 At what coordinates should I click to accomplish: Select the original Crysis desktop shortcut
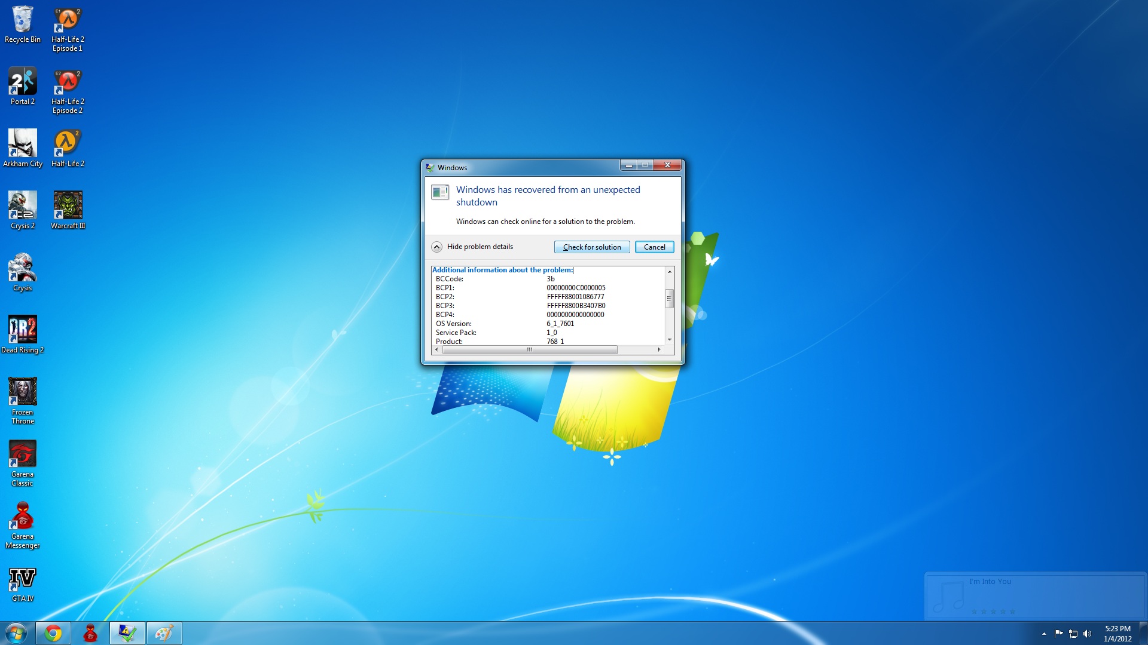[x=23, y=272]
